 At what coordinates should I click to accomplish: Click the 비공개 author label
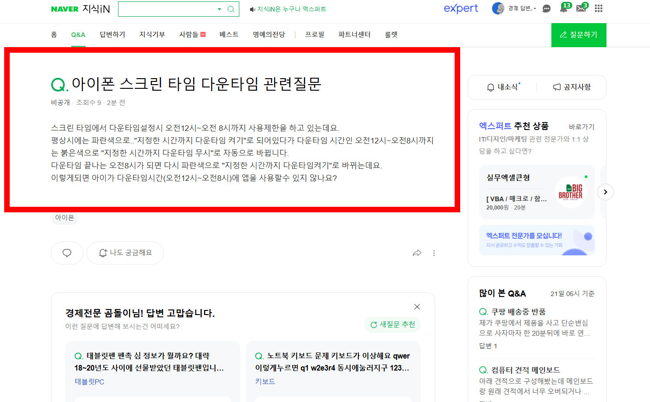coord(60,103)
